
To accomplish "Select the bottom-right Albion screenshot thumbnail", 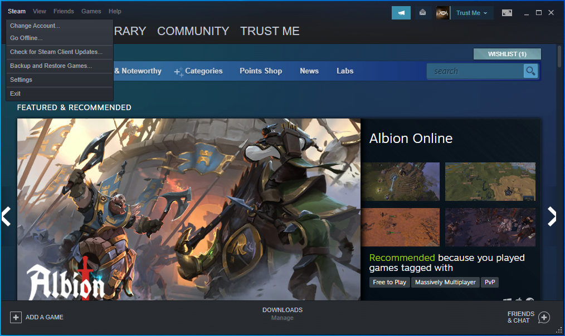I will point(490,228).
